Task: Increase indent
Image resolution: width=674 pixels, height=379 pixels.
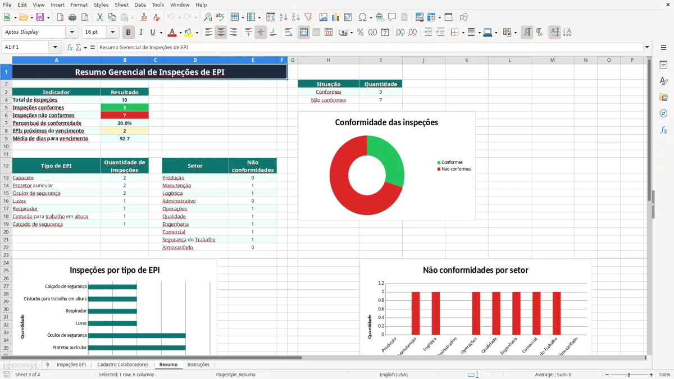Action: [428, 33]
